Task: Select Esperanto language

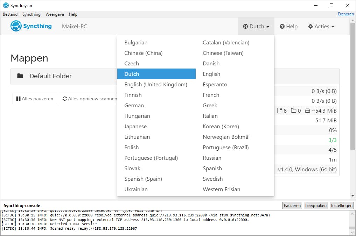Action: click(x=235, y=84)
